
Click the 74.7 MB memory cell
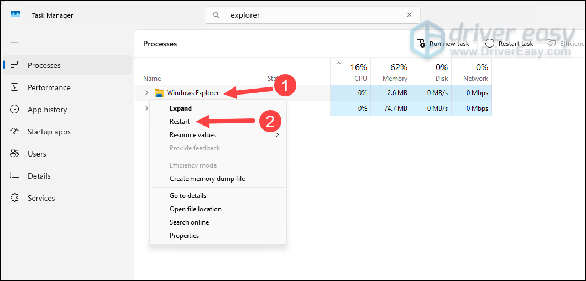[x=391, y=108]
